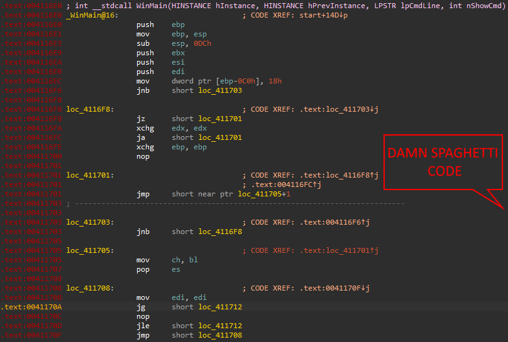Click the highlighted address .text:0041170A
Viewport: 508px width, 342px height.
click(x=31, y=307)
